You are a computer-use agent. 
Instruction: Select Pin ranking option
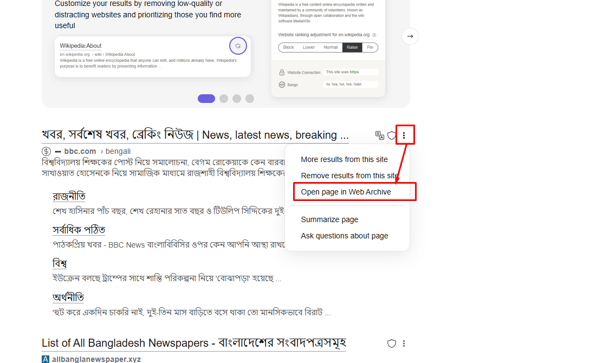[370, 47]
